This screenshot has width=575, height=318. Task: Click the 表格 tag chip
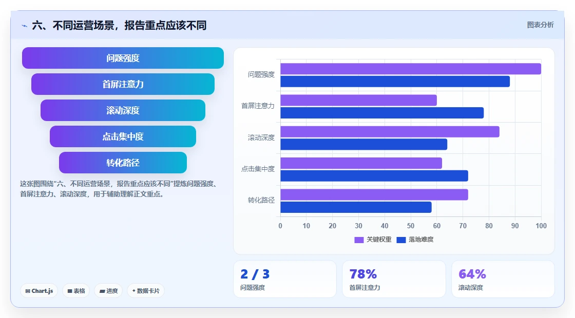click(76, 291)
